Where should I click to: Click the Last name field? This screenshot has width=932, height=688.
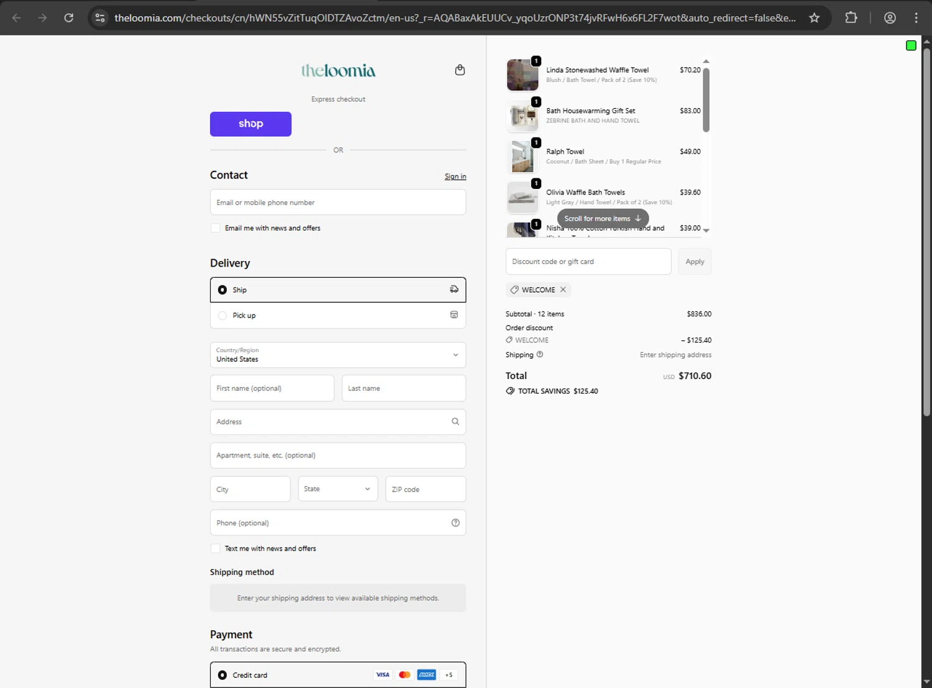click(x=404, y=388)
